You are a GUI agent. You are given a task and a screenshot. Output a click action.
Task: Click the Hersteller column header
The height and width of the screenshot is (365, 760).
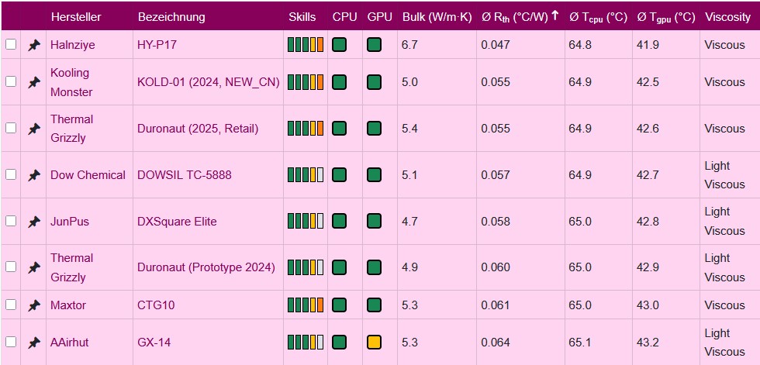(76, 16)
